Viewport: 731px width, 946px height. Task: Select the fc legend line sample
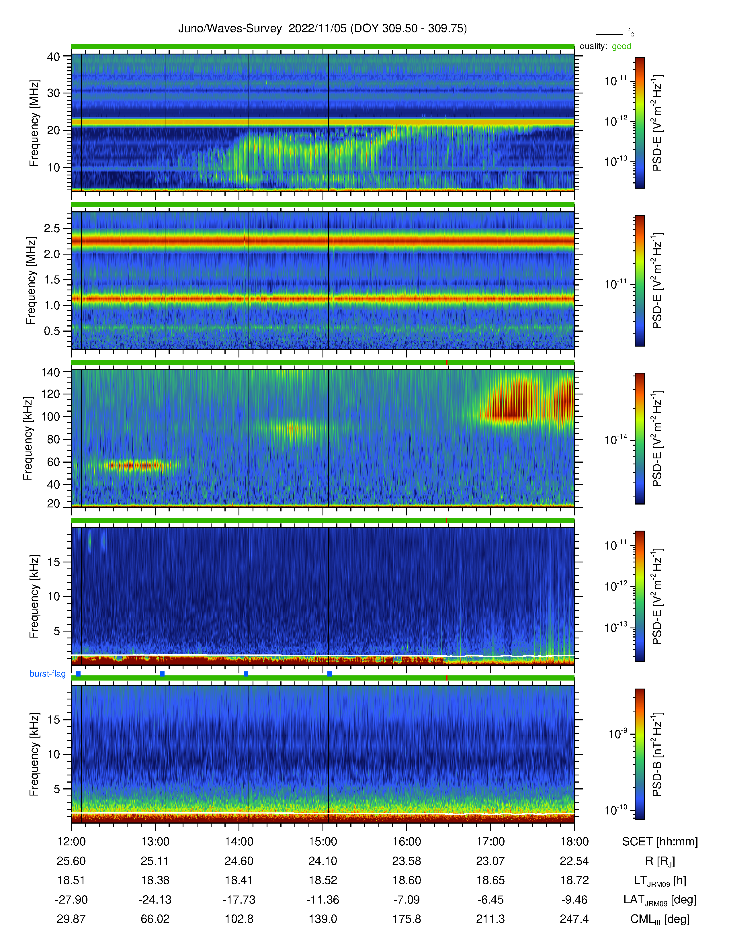[x=609, y=34]
